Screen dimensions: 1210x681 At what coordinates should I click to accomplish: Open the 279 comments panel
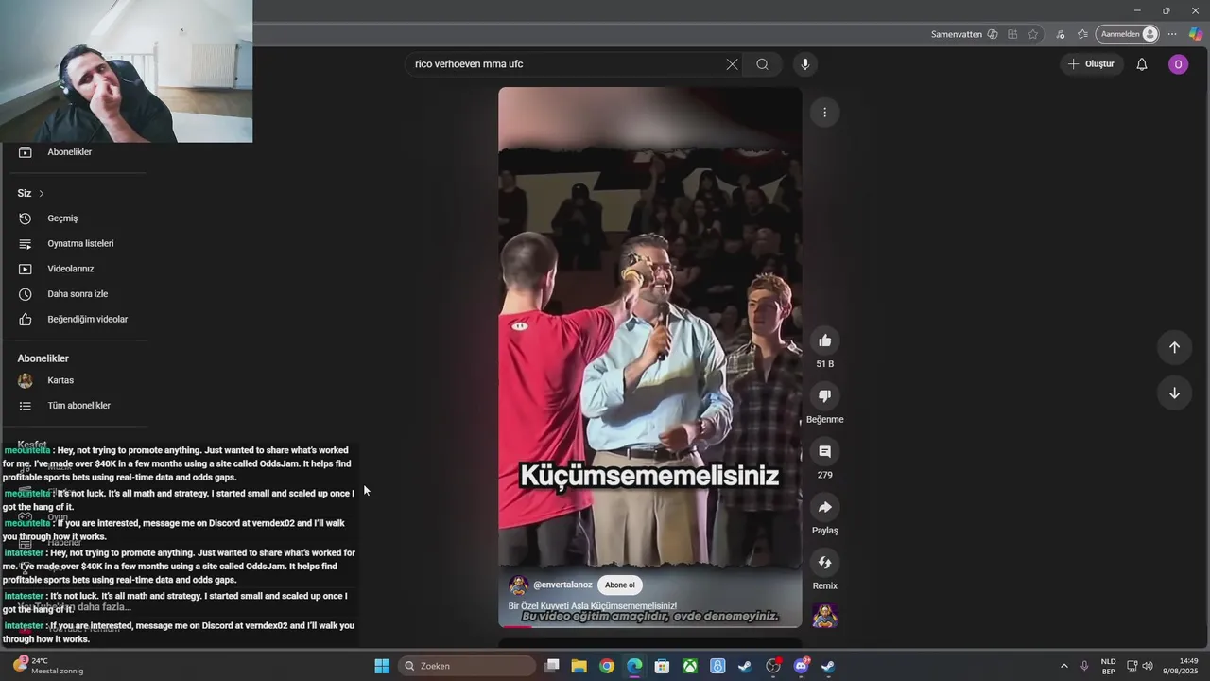pyautogui.click(x=824, y=452)
